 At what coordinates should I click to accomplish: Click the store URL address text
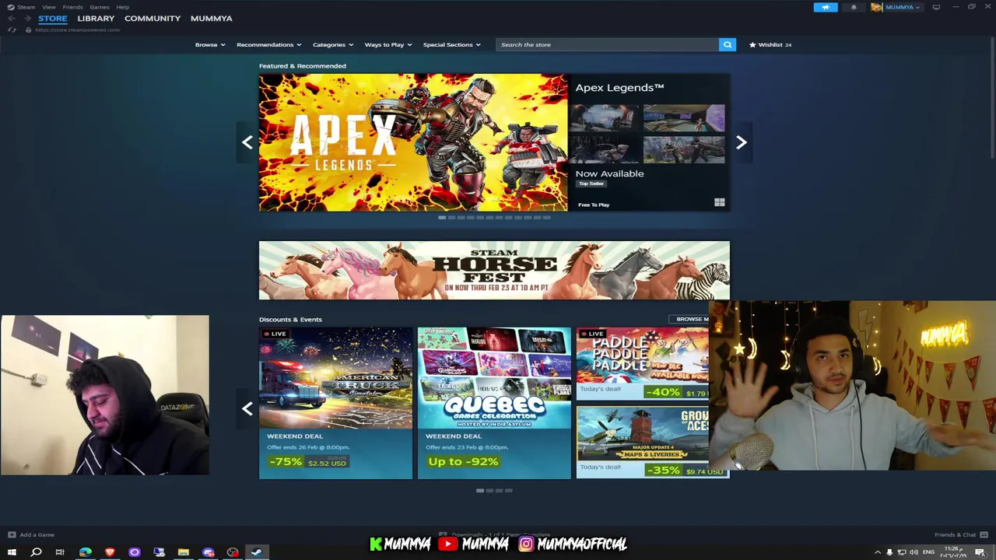pyautogui.click(x=77, y=30)
